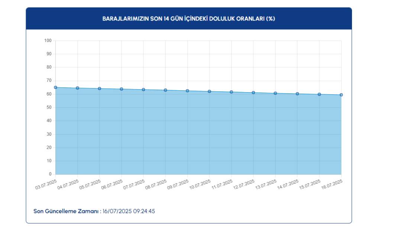Click the x-axis label 06.07.2025
Image resolution: width=397 pixels, height=229 pixels.
pyautogui.click(x=112, y=184)
